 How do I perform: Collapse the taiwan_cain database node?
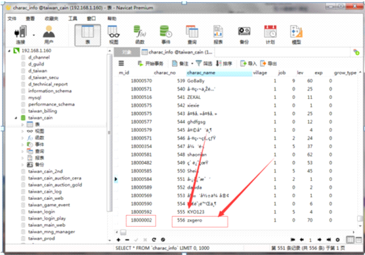[x=16, y=118]
